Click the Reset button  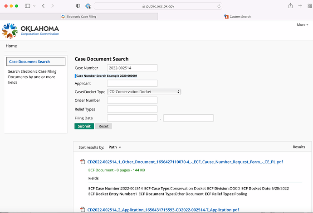pyautogui.click(x=103, y=126)
